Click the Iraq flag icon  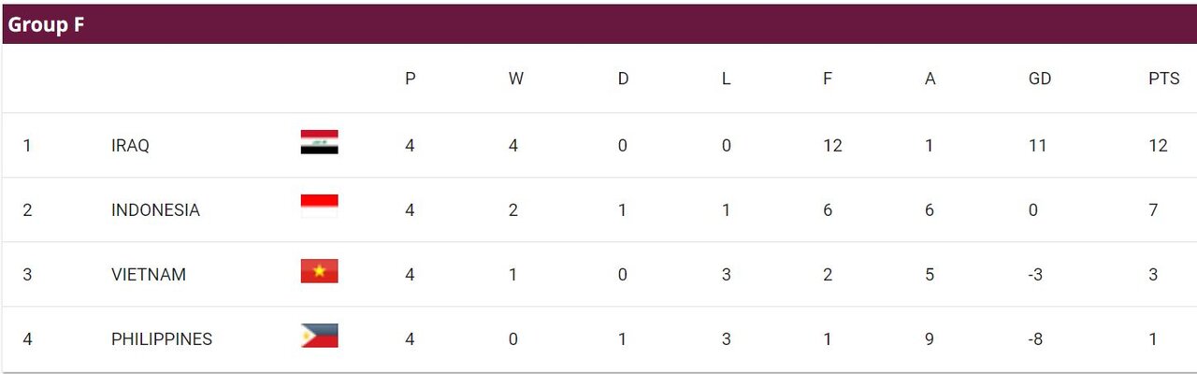coord(319,142)
